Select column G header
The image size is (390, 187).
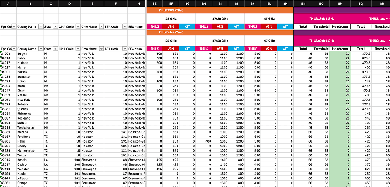pos(136,3)
